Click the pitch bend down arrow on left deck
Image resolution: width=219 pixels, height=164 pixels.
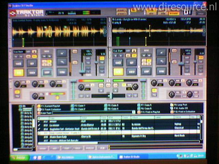(62, 62)
